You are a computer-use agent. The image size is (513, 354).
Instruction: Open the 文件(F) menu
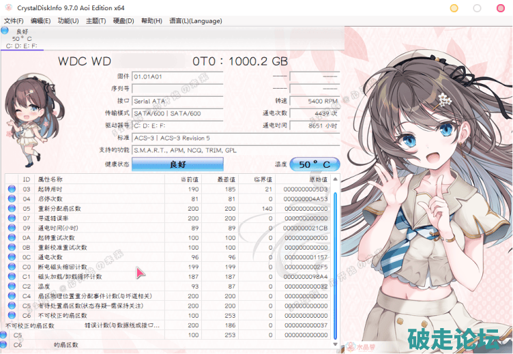[14, 21]
